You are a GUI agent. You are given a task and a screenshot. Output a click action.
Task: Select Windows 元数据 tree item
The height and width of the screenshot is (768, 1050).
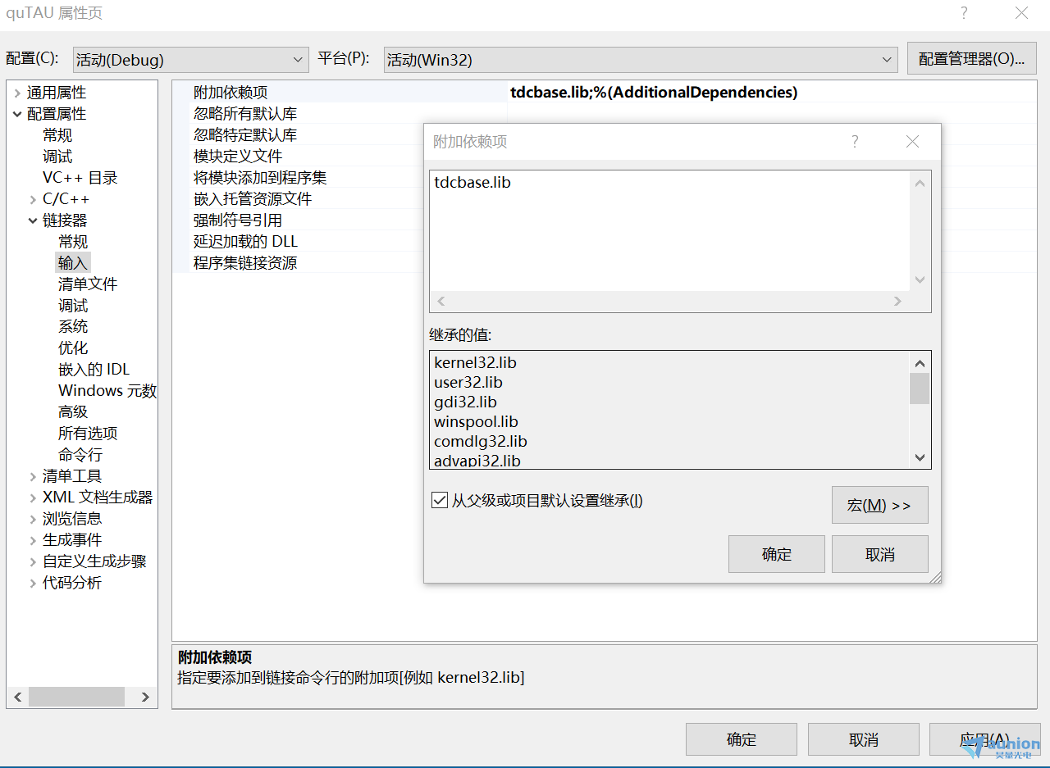107,391
